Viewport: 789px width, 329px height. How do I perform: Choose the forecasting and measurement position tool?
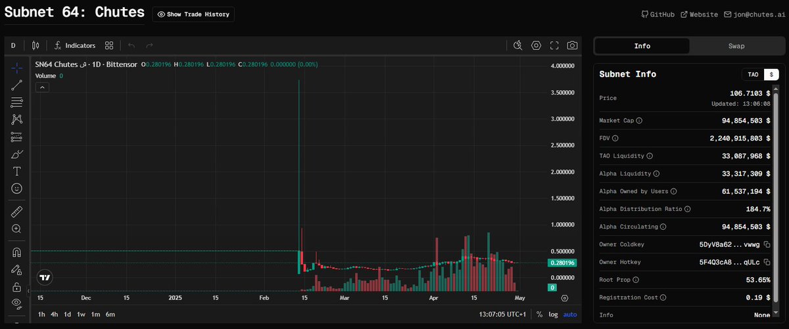(x=16, y=137)
